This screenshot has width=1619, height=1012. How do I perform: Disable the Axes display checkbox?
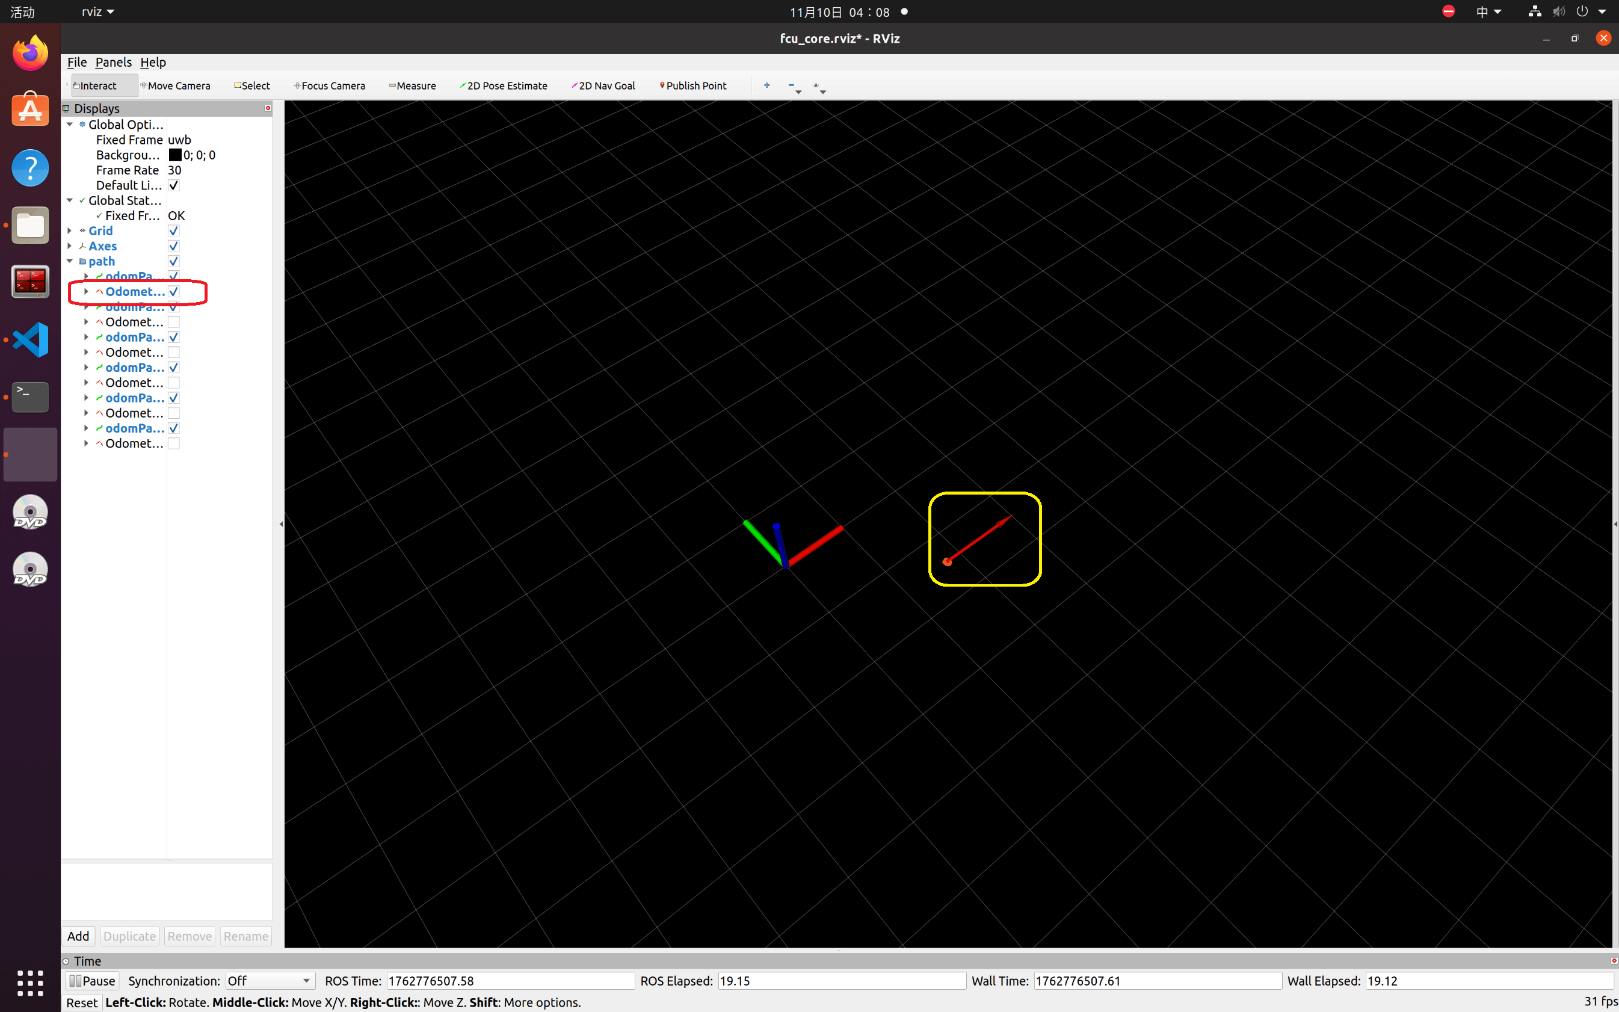[x=173, y=246]
